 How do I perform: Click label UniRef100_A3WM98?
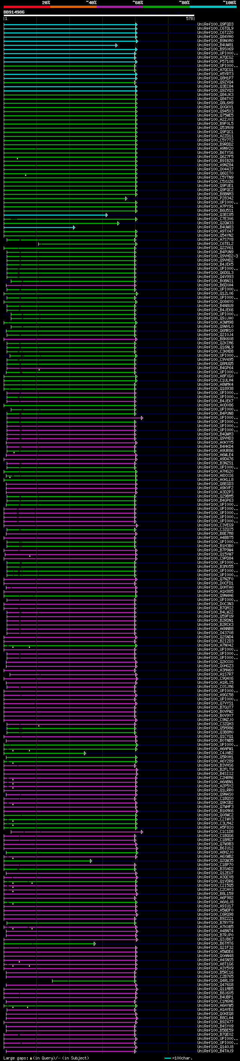(x=215, y=323)
